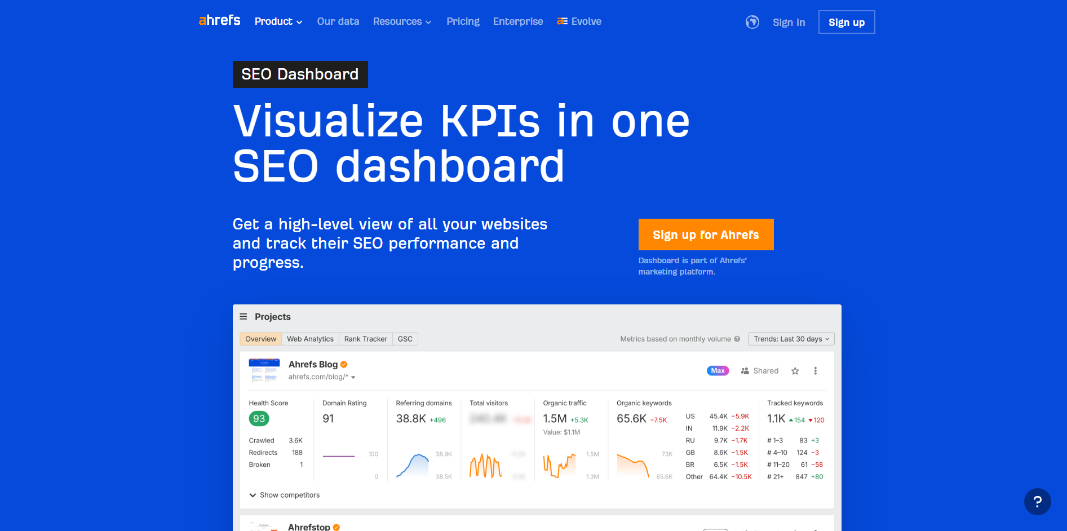Open Ahrefs Blog three-dot options menu
This screenshot has height=531, width=1067.
click(815, 371)
